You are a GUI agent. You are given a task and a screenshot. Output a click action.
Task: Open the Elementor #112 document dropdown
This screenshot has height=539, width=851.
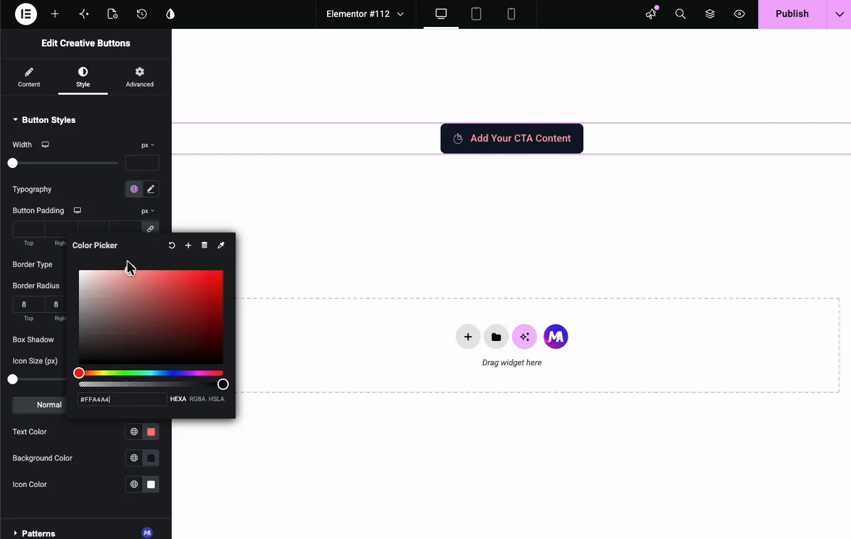pos(365,14)
